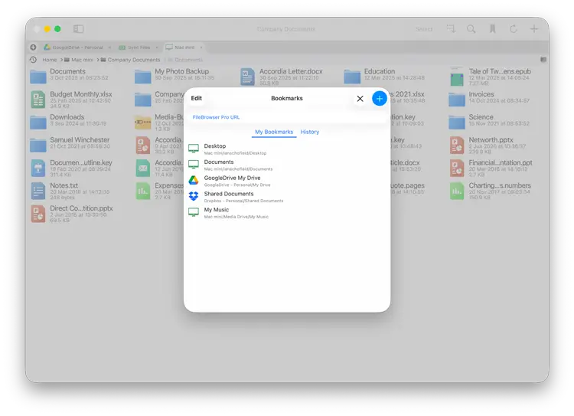The height and width of the screenshot is (416, 574).
Task: Click the bookmark icon in the toolbar
Action: tap(492, 29)
